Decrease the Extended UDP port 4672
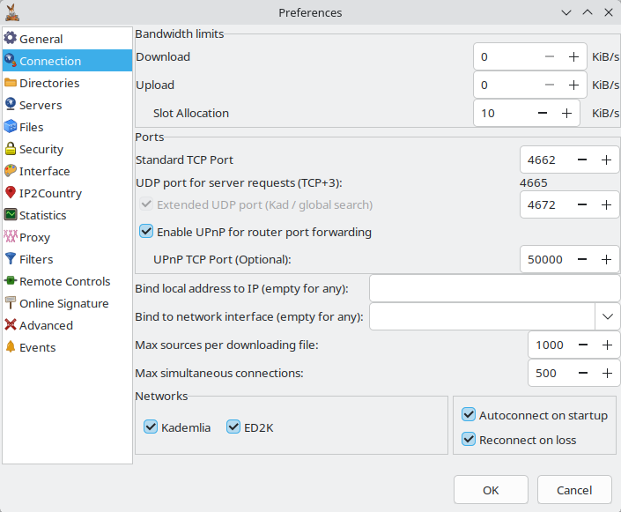Image resolution: width=621 pixels, height=512 pixels. [582, 204]
